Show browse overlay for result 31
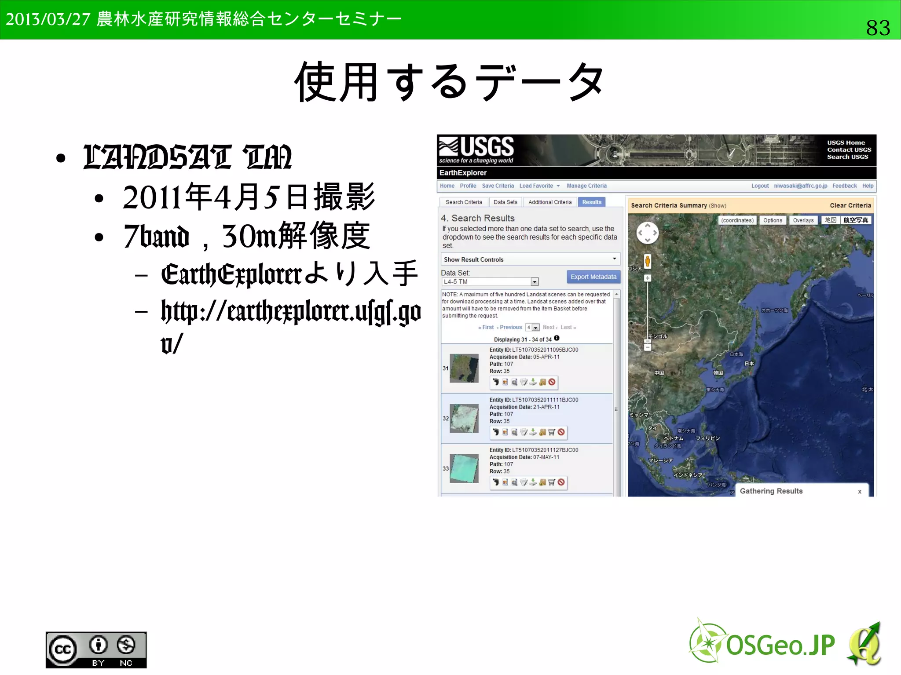Viewport: 901px width, 675px height. 505,382
